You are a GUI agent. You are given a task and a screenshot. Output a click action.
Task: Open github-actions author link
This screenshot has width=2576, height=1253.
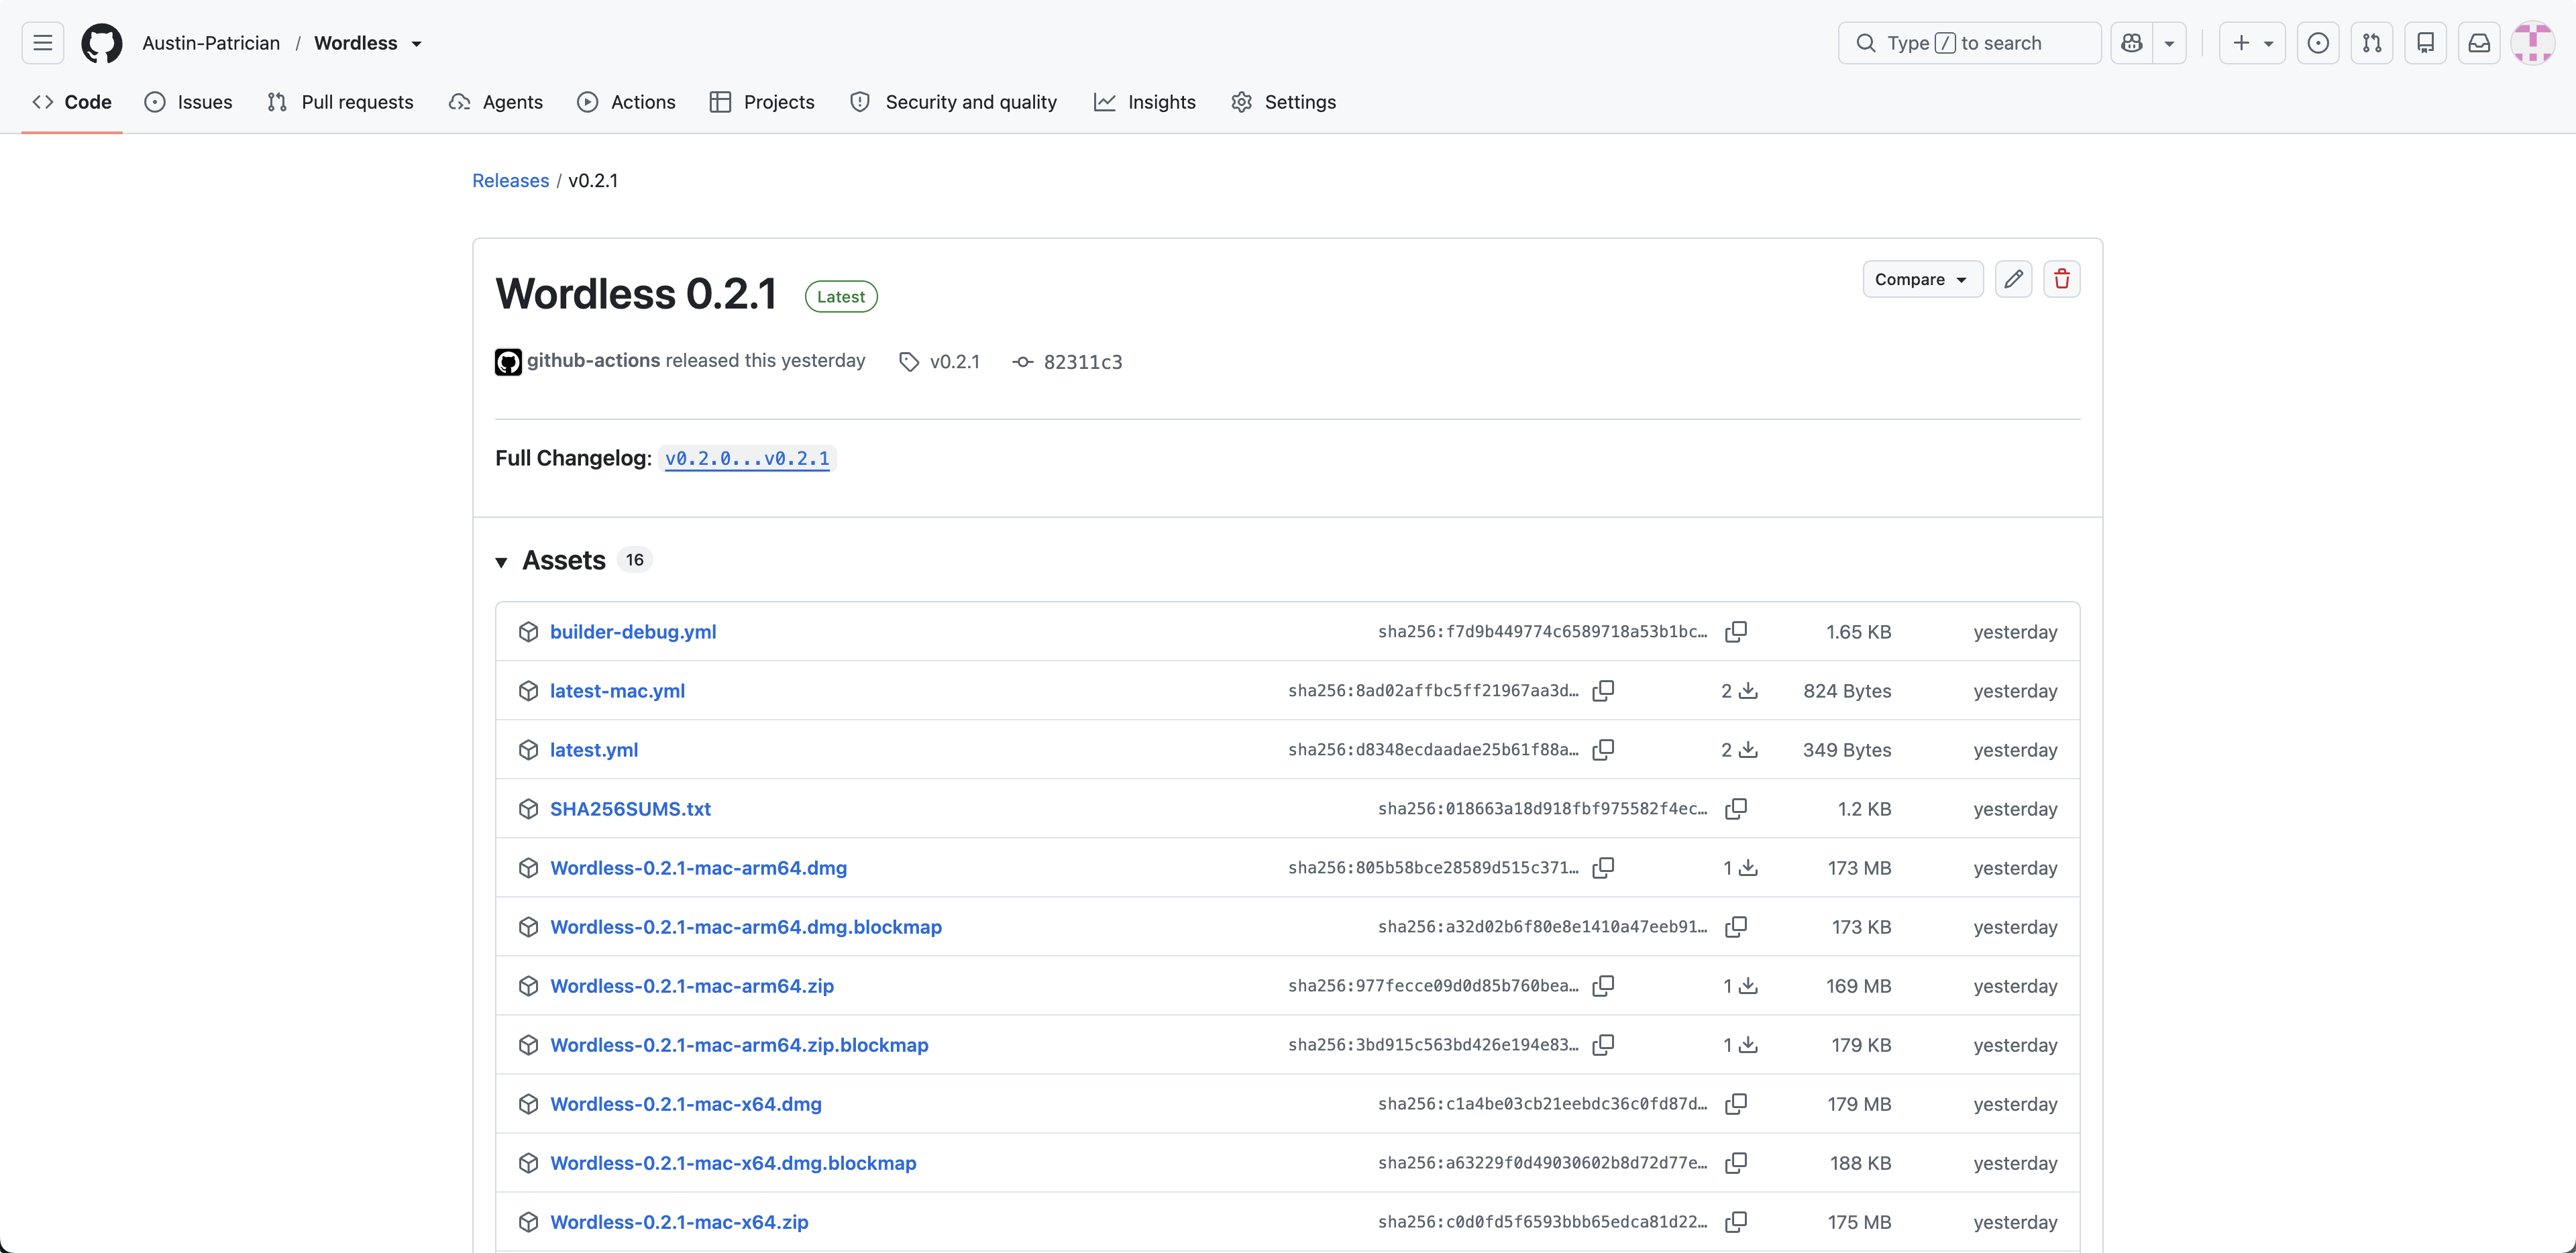click(x=593, y=361)
